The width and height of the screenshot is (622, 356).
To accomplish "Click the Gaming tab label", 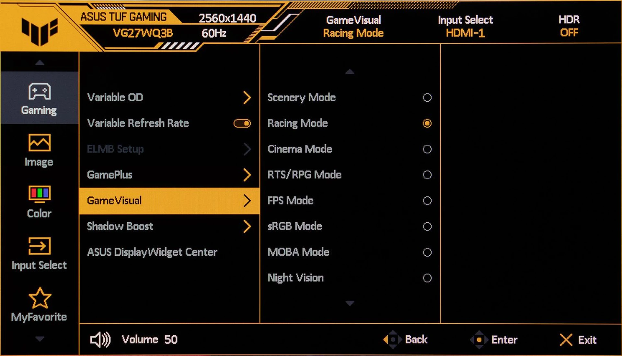I will pyautogui.click(x=39, y=111).
